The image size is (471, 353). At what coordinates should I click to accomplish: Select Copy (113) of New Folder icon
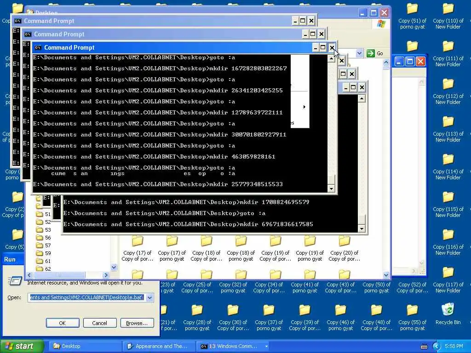[448, 129]
